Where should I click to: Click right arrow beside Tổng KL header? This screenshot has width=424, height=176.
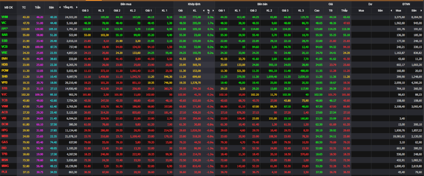click(x=77, y=7)
